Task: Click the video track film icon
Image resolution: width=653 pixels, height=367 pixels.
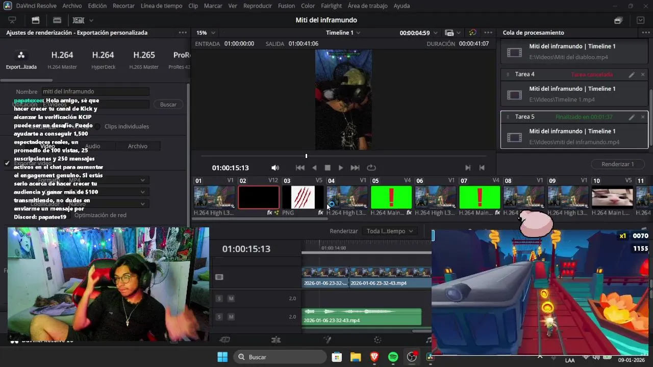Action: click(219, 277)
